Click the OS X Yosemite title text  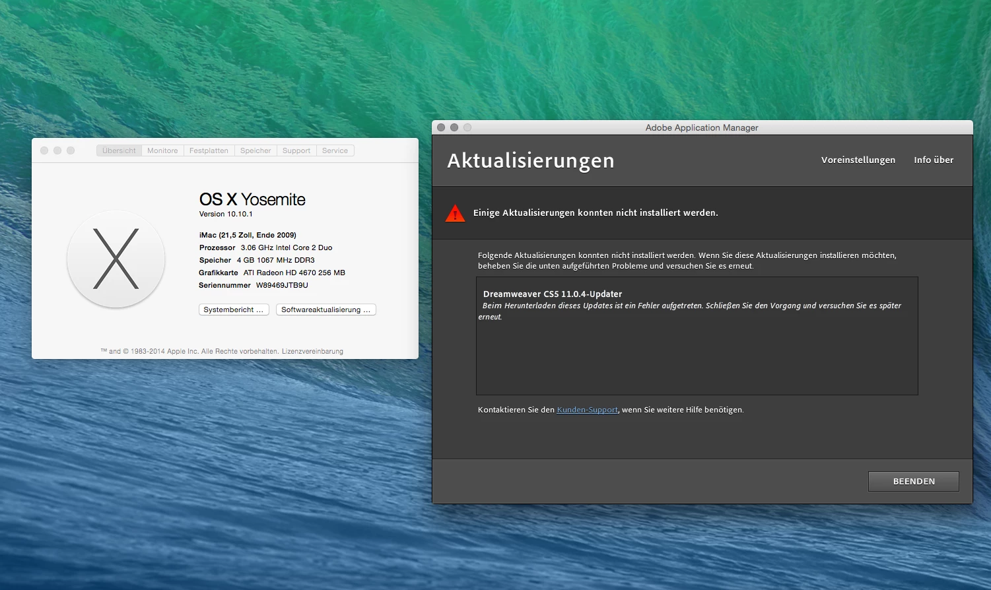click(252, 199)
